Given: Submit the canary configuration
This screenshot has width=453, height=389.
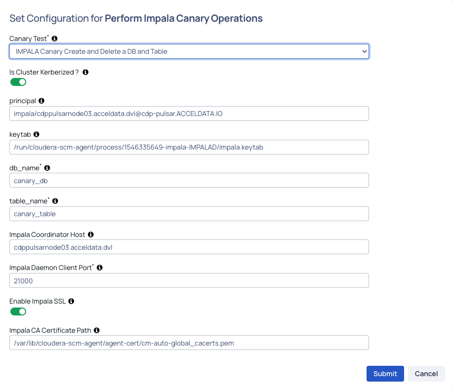Looking at the screenshot, I should [385, 374].
